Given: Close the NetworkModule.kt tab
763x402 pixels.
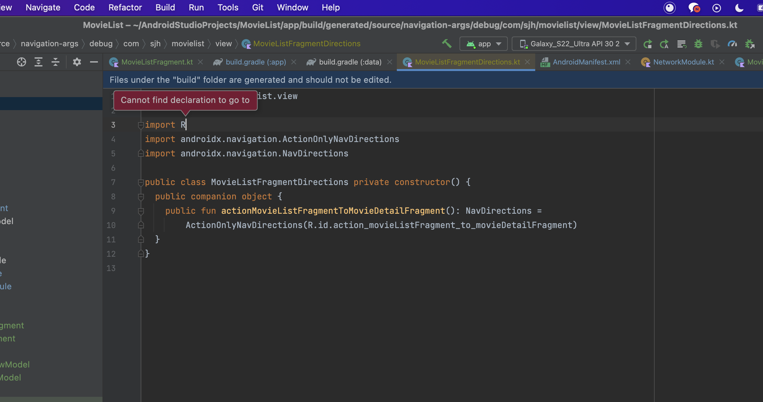Looking at the screenshot, I should pyautogui.click(x=722, y=62).
